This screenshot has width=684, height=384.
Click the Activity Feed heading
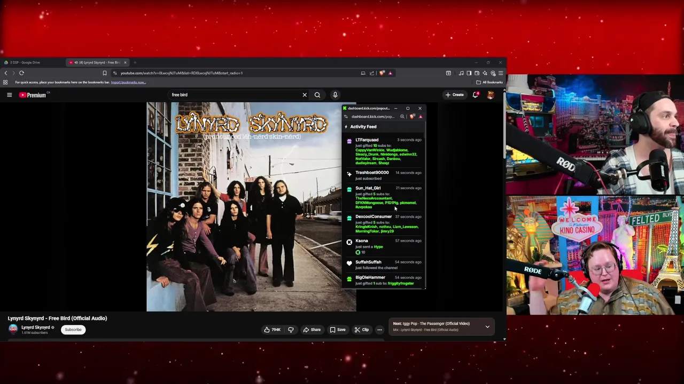(363, 127)
